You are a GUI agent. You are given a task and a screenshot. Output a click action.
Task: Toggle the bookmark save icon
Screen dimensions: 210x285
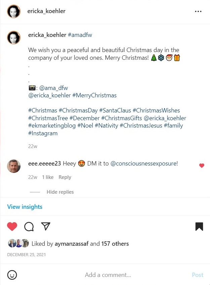tap(199, 227)
